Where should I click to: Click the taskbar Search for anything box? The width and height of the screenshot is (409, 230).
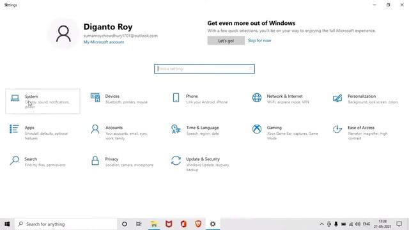[66, 224]
